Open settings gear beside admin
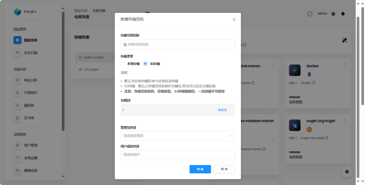This screenshot has width=365, height=185. click(333, 14)
